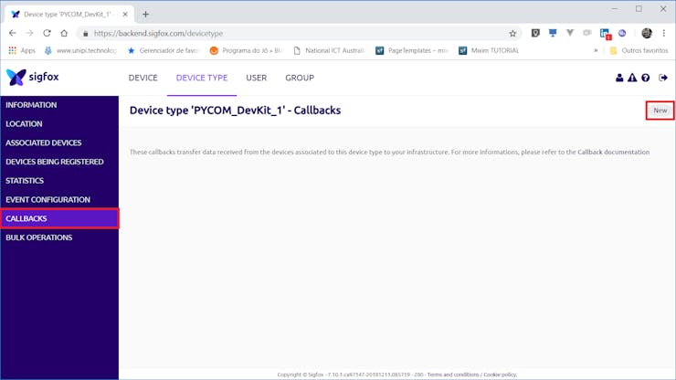Open EVENT CONFIGURATION in sidebar
Viewport: 676px width, 380px height.
tap(59, 200)
